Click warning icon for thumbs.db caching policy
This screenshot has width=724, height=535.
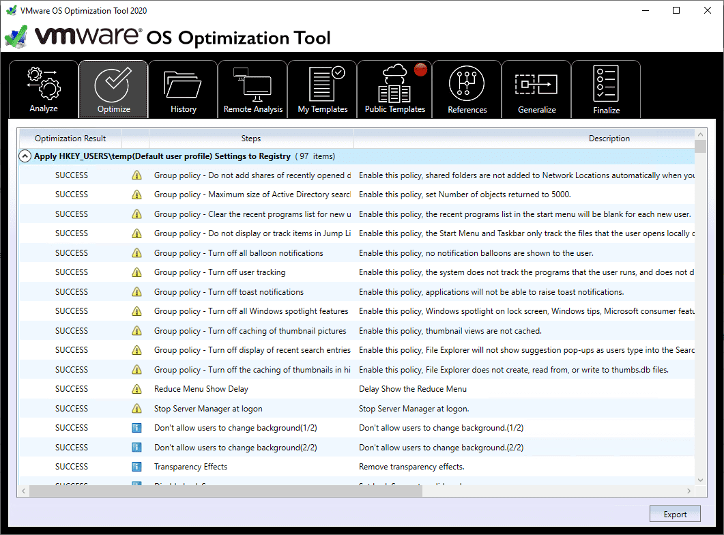136,370
